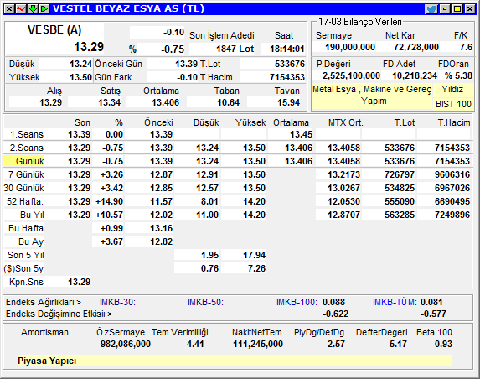Image resolution: width=480 pixels, height=379 pixels.
Task: Click the yellow maximize square icon
Action: [457, 9]
